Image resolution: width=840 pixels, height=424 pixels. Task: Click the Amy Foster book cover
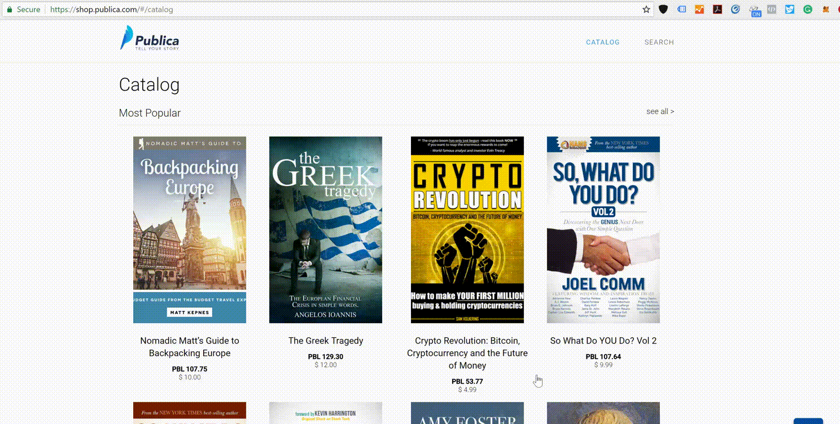click(467, 413)
